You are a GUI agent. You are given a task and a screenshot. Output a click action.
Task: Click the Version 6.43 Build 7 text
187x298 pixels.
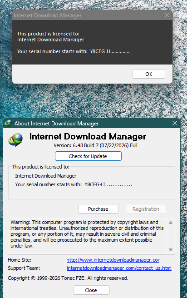pos(95,145)
